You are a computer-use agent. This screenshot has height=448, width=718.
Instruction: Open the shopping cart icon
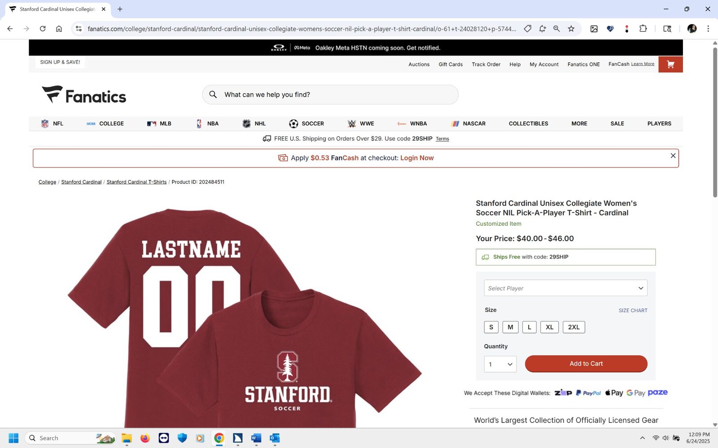[x=670, y=65]
